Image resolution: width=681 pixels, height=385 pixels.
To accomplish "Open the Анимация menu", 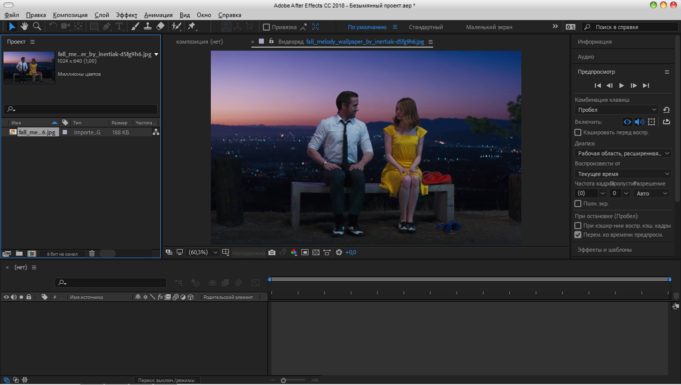I will 158,15.
